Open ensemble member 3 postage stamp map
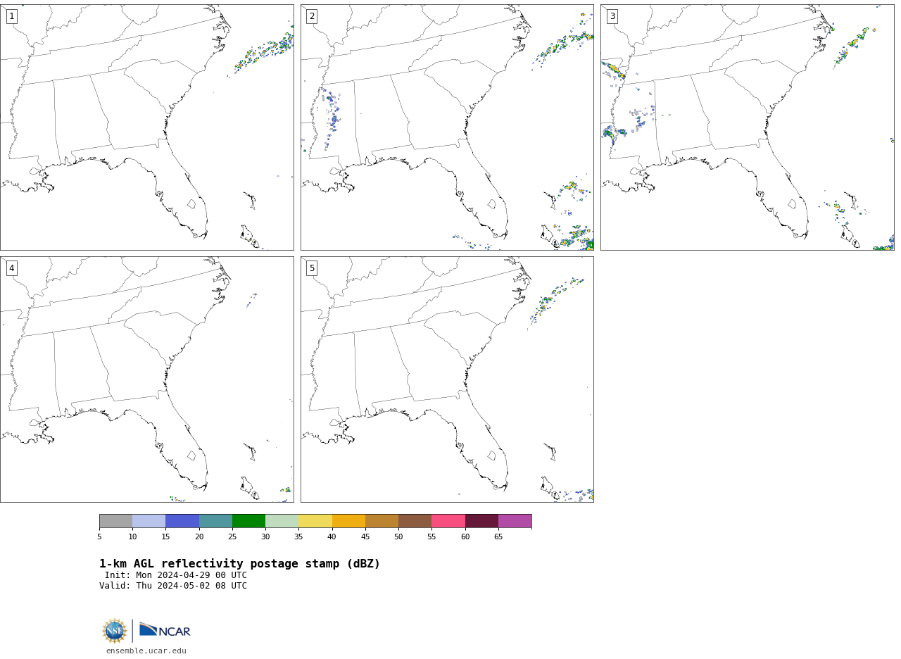This screenshot has width=901, height=659. click(x=748, y=127)
